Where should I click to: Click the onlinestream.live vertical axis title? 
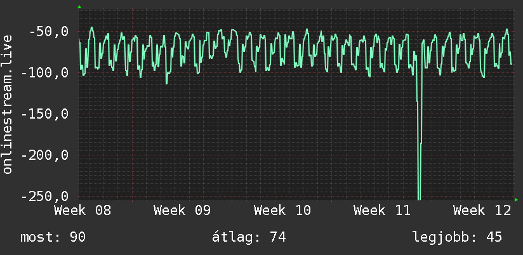(8, 104)
